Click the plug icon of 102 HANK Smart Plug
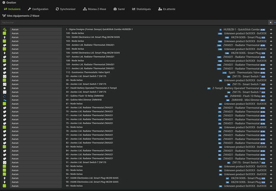This screenshot has height=191, width=276. 4,37
